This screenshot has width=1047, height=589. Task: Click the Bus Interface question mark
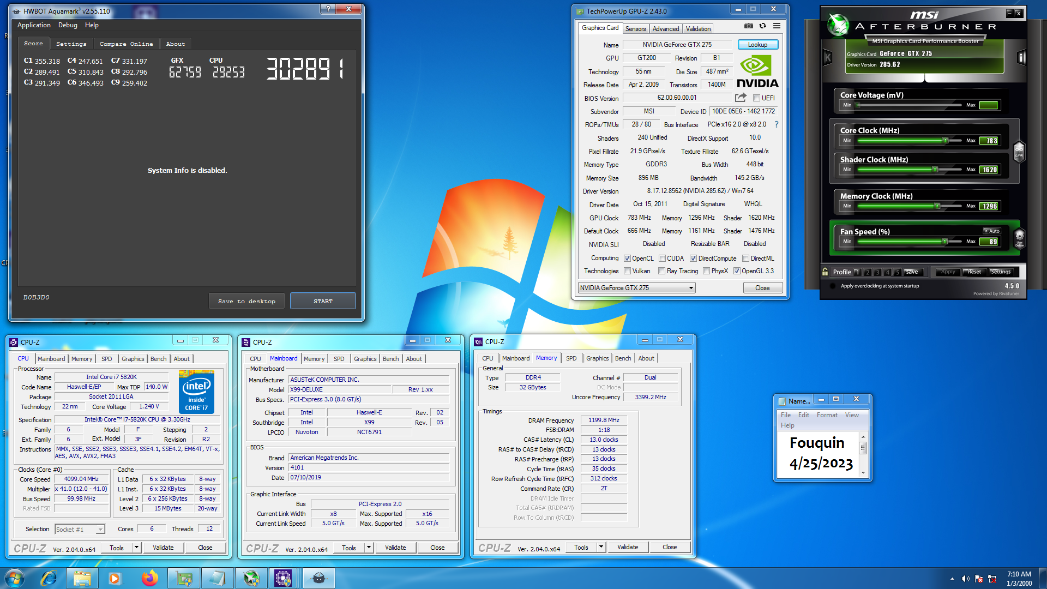coord(777,125)
